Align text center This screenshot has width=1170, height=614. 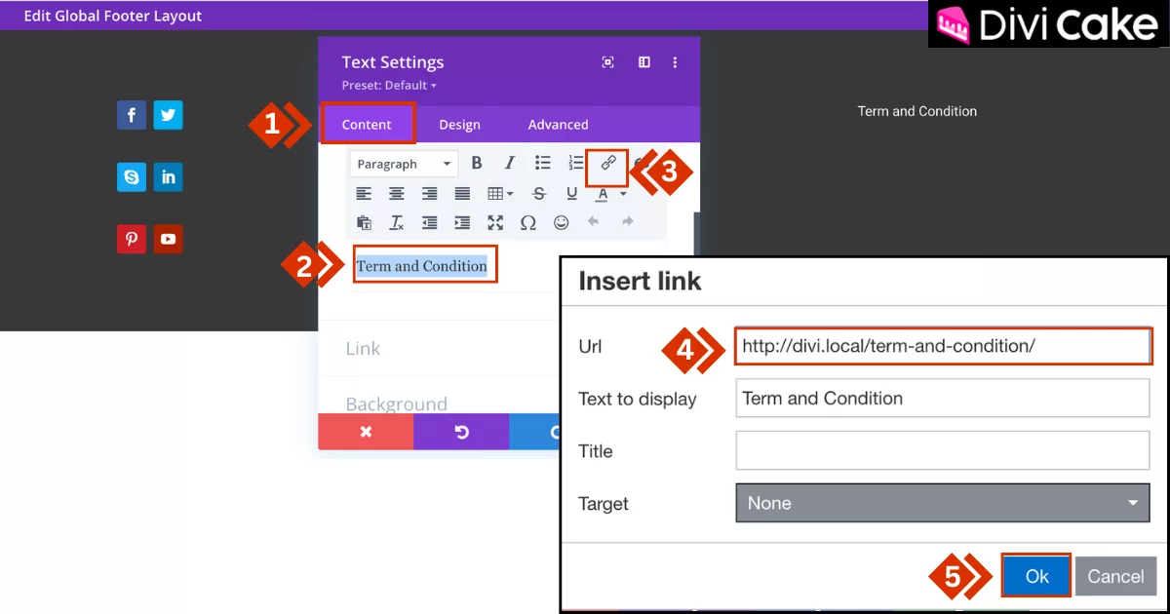click(397, 194)
